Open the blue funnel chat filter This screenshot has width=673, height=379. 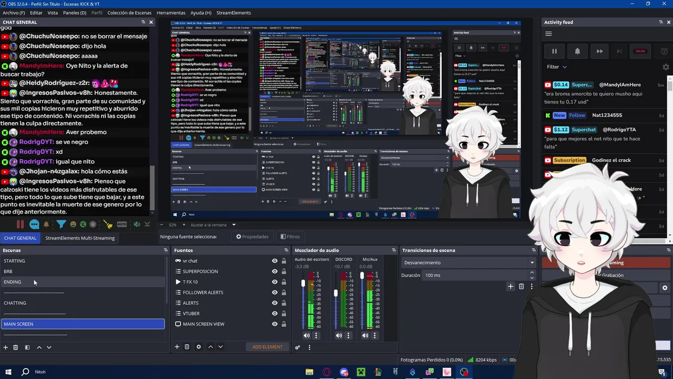(x=61, y=224)
